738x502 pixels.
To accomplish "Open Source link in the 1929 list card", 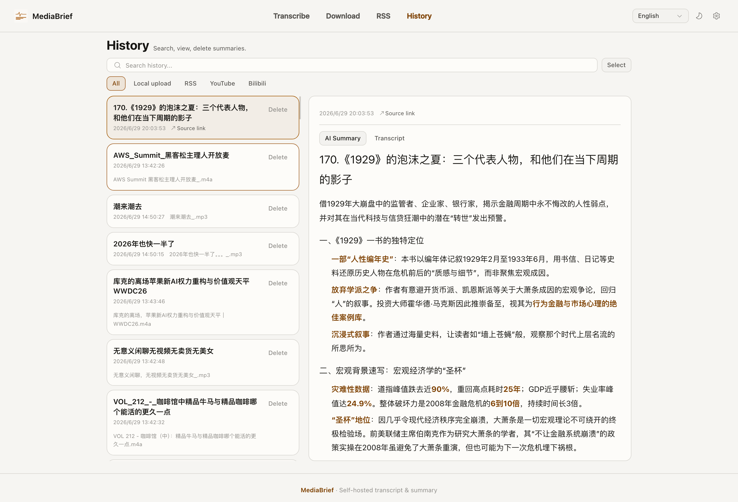I will [x=188, y=128].
